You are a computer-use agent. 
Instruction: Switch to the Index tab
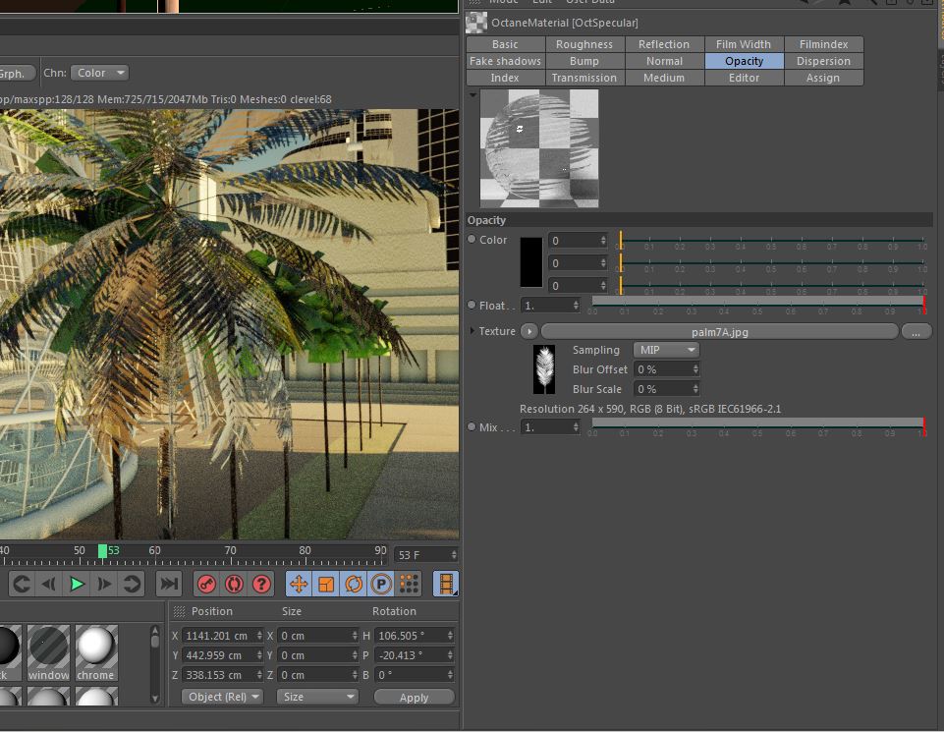tap(505, 78)
